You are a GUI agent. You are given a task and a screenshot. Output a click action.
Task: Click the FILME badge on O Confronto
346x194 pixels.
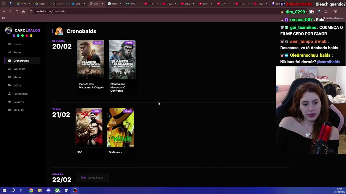coord(129,43)
